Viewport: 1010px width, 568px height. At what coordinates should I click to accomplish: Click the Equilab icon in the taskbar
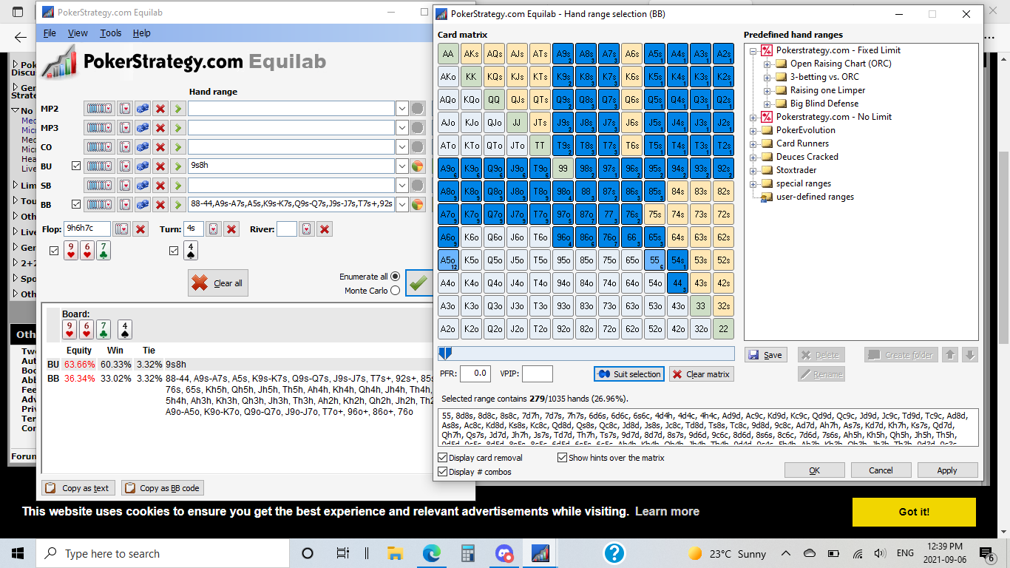[x=540, y=553]
